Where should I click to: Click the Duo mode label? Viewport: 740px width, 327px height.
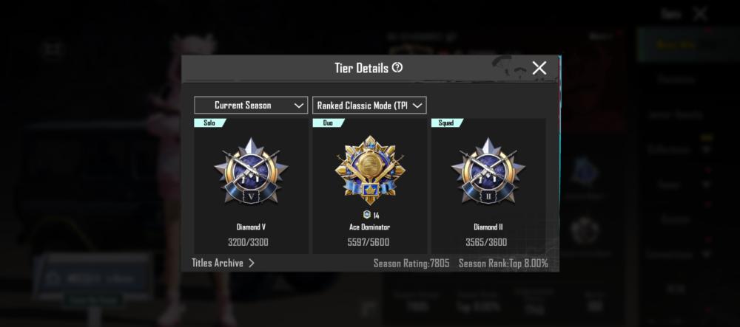click(x=328, y=123)
